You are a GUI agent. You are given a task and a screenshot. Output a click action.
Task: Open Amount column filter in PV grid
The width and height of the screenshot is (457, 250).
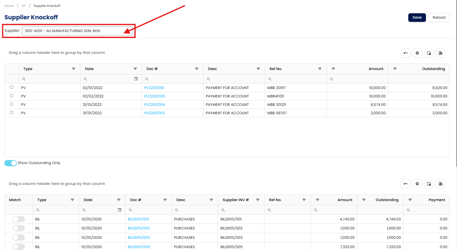coord(333,69)
